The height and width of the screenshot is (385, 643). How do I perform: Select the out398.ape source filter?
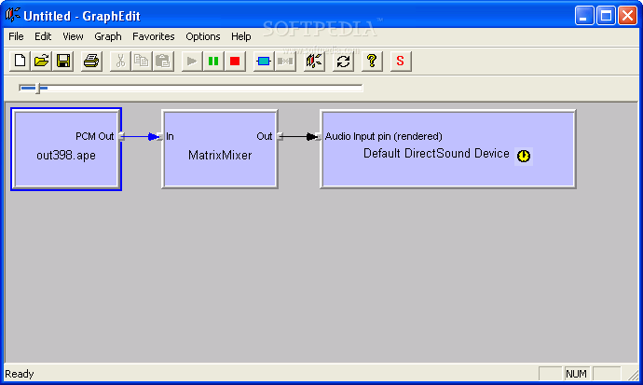(x=66, y=149)
